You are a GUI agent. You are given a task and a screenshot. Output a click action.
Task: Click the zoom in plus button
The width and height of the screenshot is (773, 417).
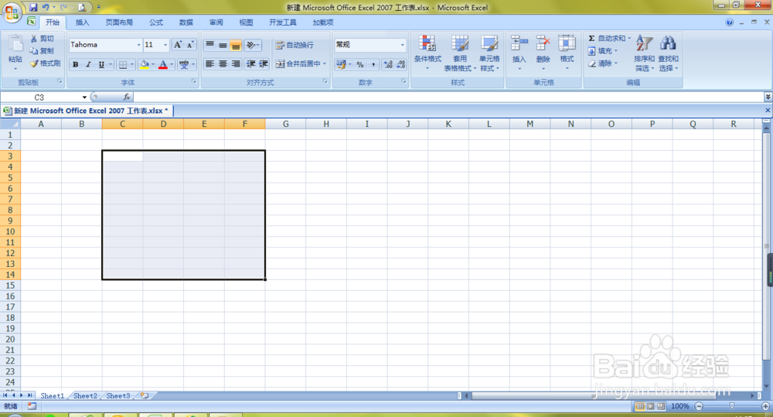click(x=765, y=406)
